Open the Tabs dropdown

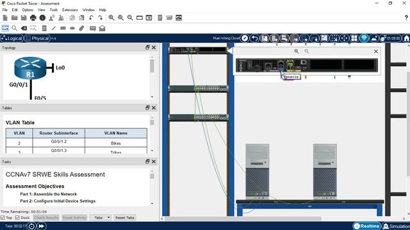(101, 217)
